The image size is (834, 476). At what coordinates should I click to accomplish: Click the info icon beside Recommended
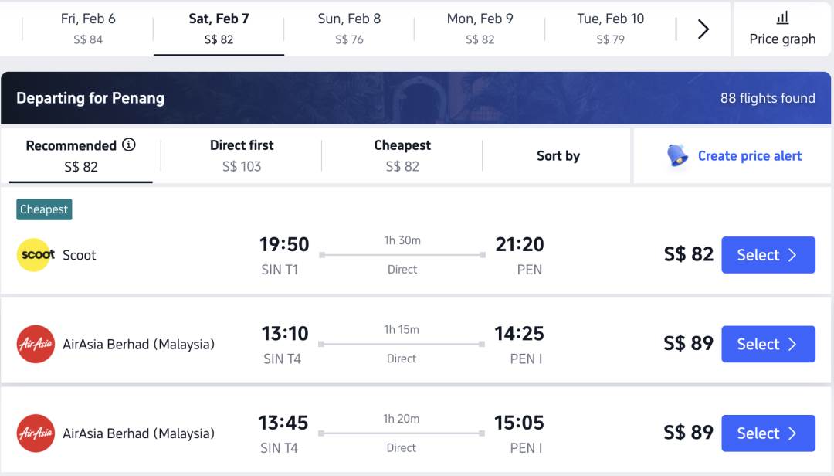[x=129, y=144]
